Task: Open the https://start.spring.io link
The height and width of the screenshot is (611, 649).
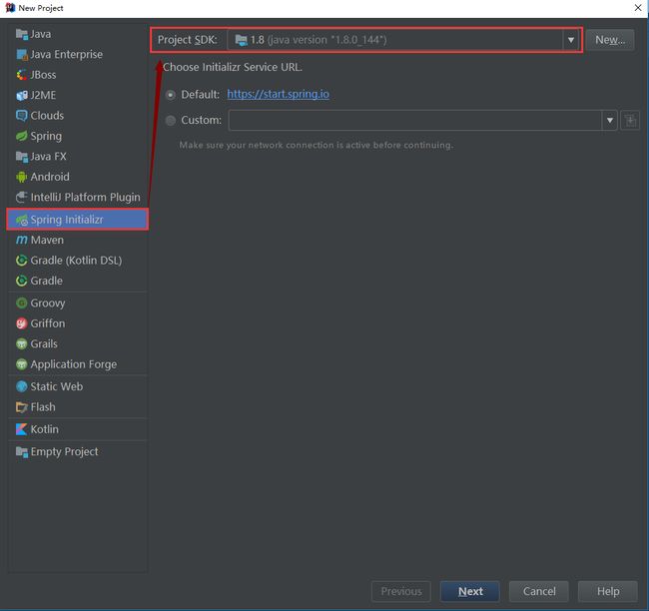Action: [x=279, y=95]
